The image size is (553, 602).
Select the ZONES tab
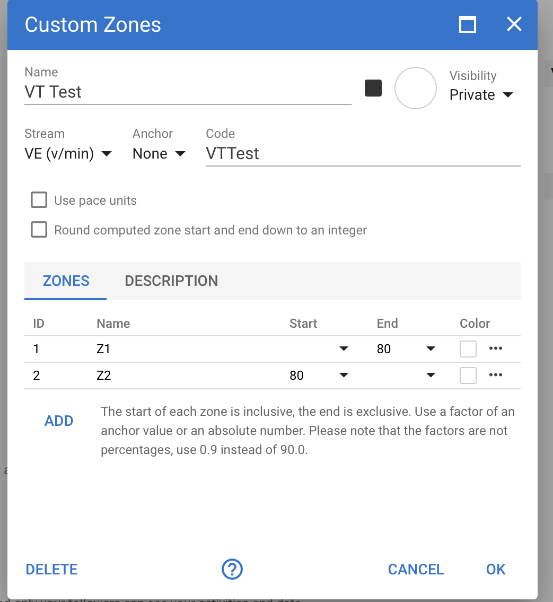(x=66, y=281)
